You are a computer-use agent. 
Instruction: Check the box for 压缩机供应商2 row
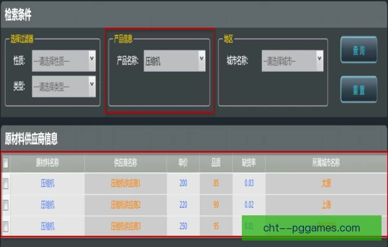[x=5, y=205]
